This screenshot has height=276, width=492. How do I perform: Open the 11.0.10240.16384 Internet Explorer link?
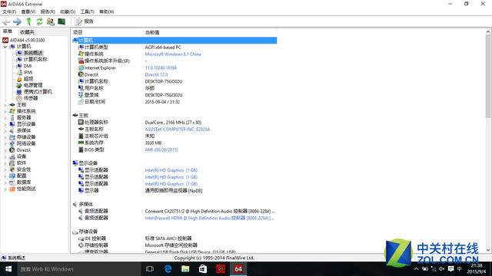tap(161, 67)
